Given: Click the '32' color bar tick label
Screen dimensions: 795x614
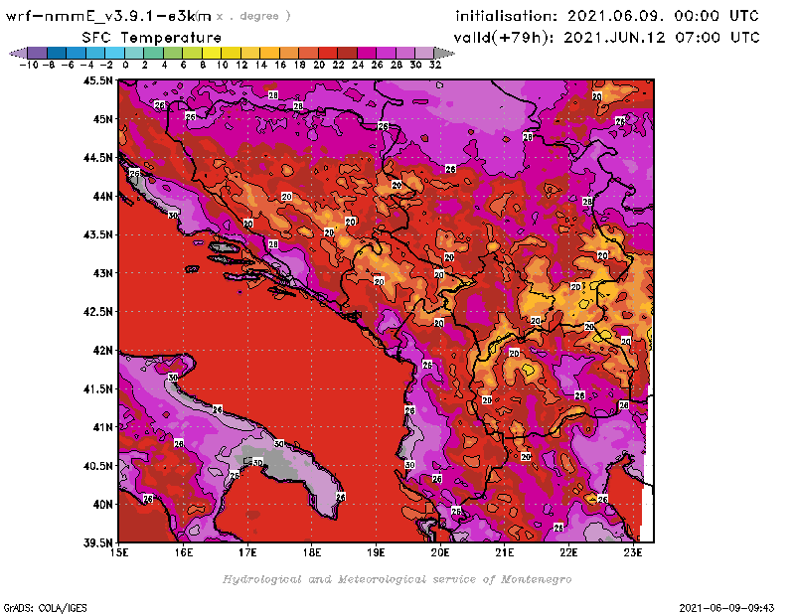Looking at the screenshot, I should coord(435,65).
